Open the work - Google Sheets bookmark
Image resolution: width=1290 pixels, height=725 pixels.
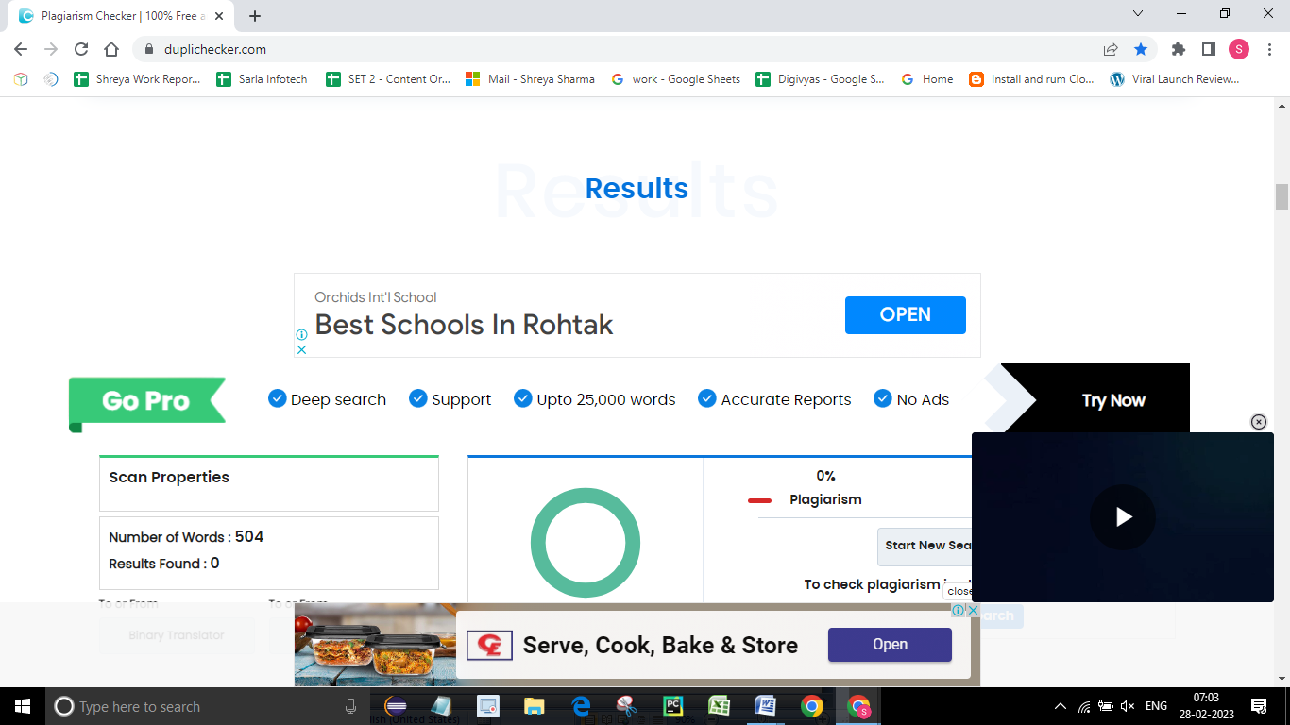[x=675, y=79]
